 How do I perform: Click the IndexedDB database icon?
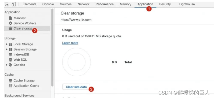coord(10,54)
